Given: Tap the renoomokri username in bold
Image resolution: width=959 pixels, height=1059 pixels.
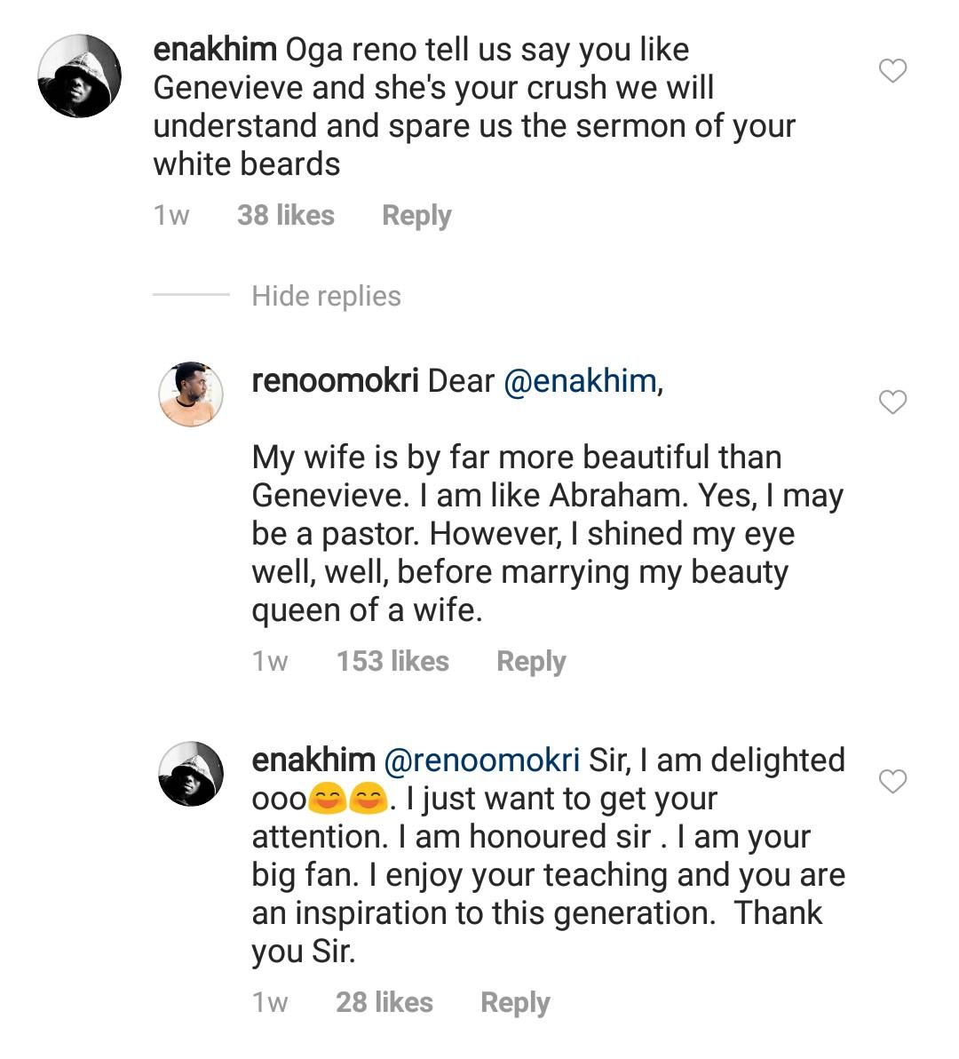Looking at the screenshot, I should pos(335,381).
